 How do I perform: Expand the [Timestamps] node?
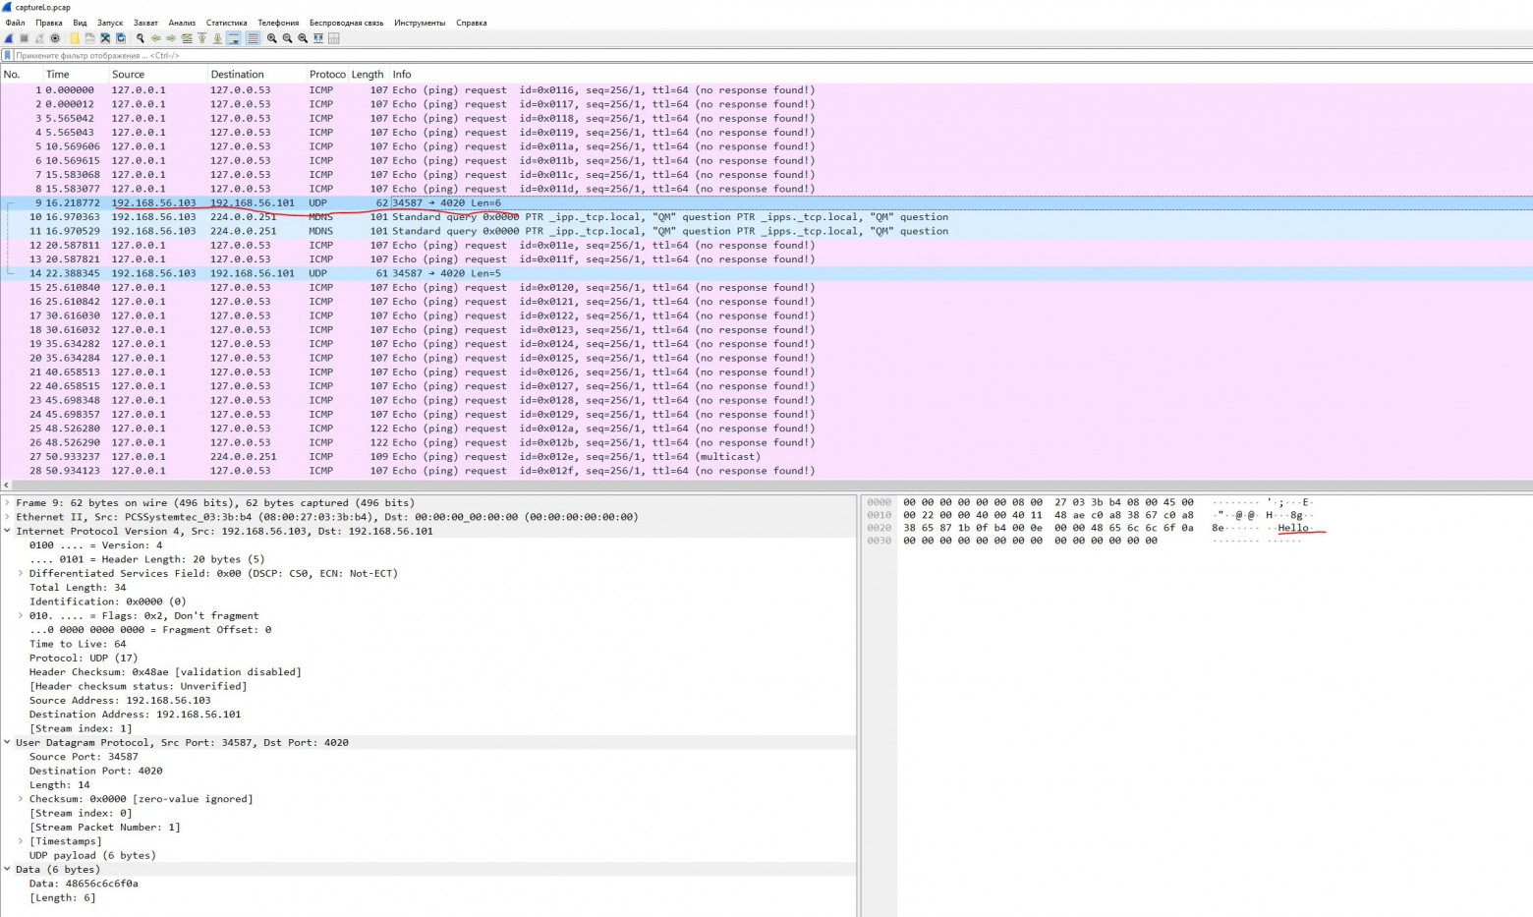click(x=21, y=841)
